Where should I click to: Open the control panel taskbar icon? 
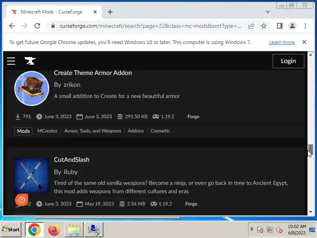[94, 230]
